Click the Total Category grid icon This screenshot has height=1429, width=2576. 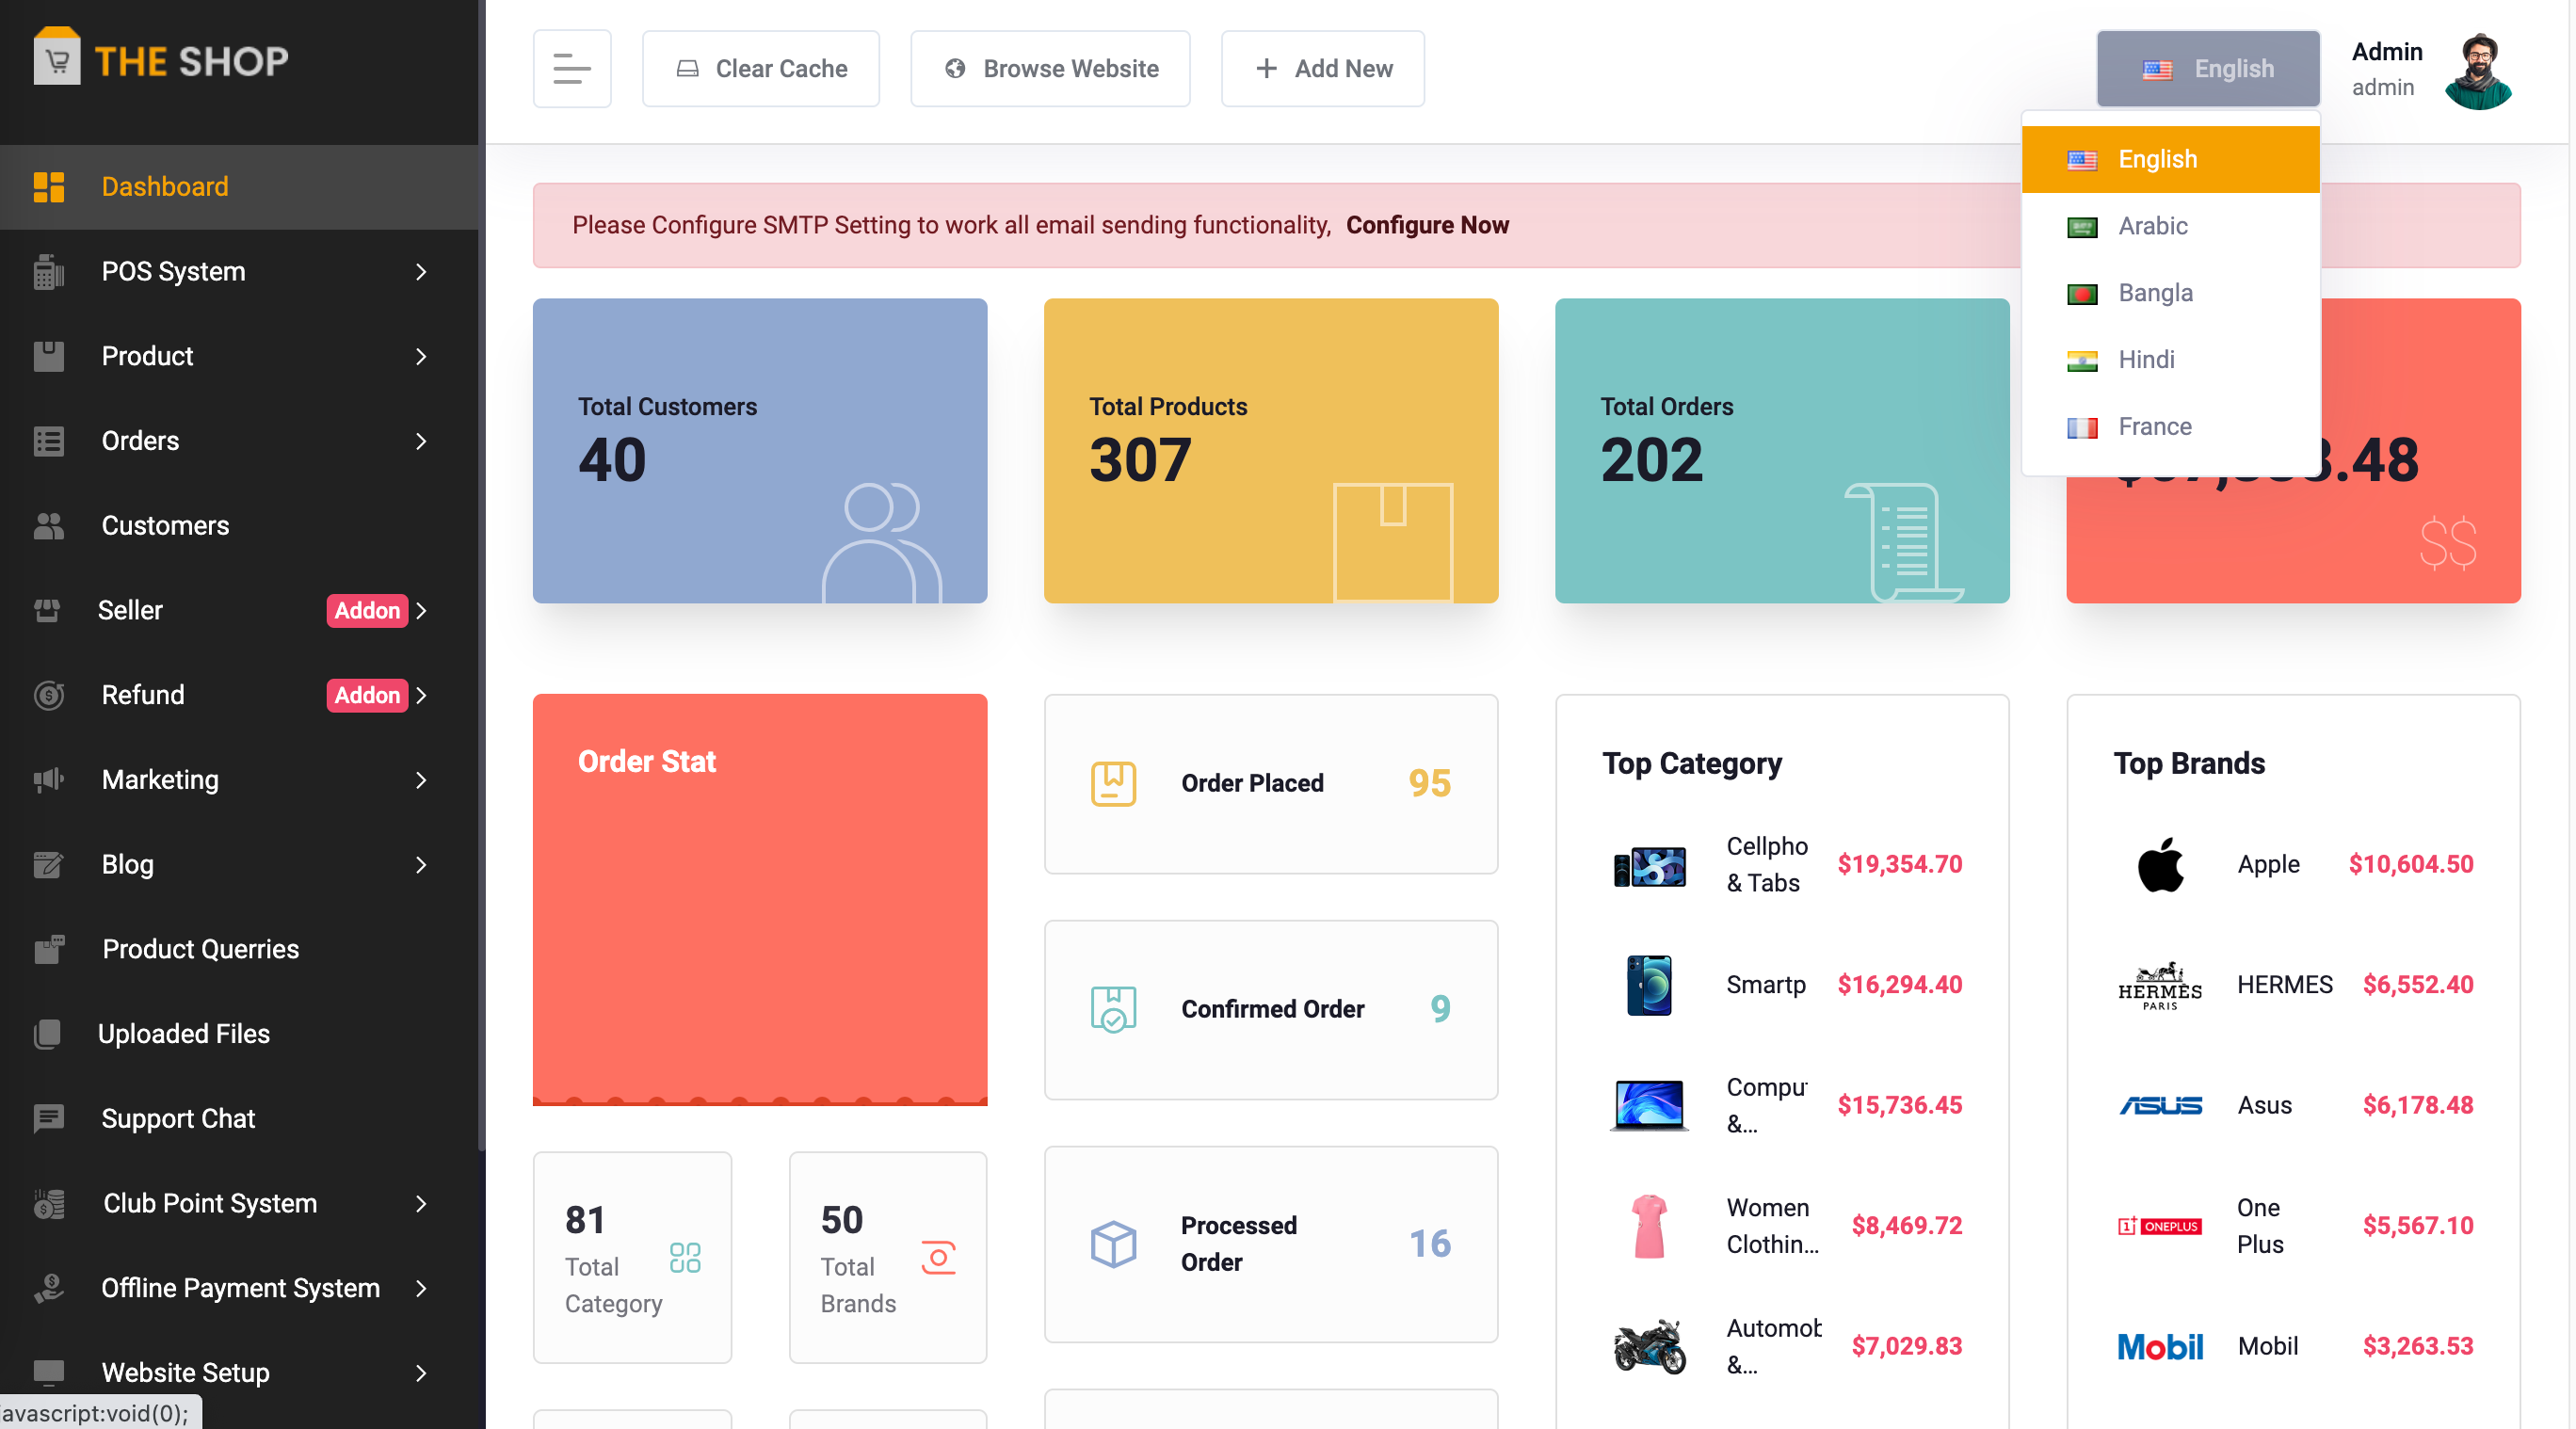click(685, 1258)
